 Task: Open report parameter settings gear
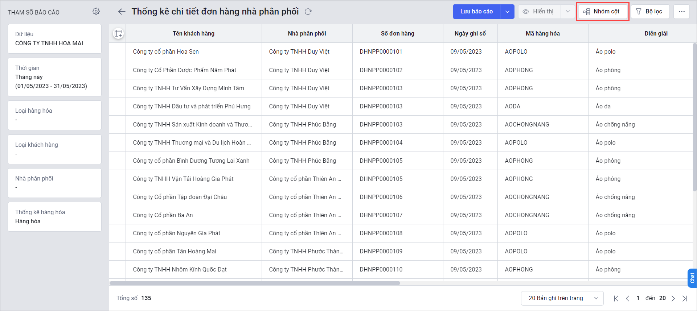coord(96,12)
